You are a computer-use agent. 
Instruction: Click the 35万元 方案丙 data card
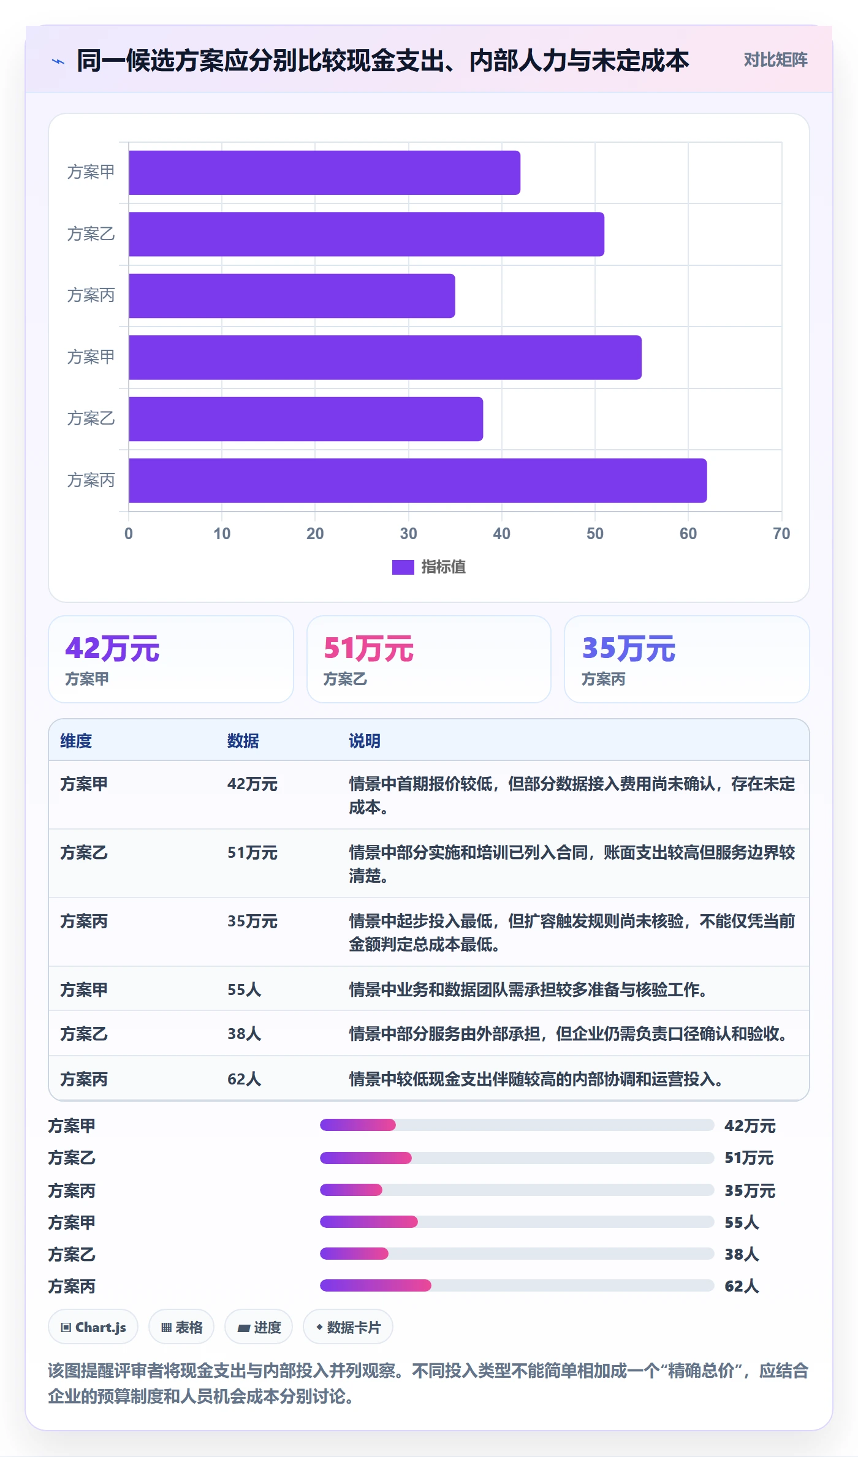pos(686,659)
